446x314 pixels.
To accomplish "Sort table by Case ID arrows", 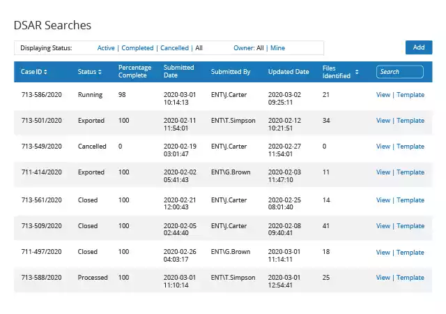I will coord(45,72).
